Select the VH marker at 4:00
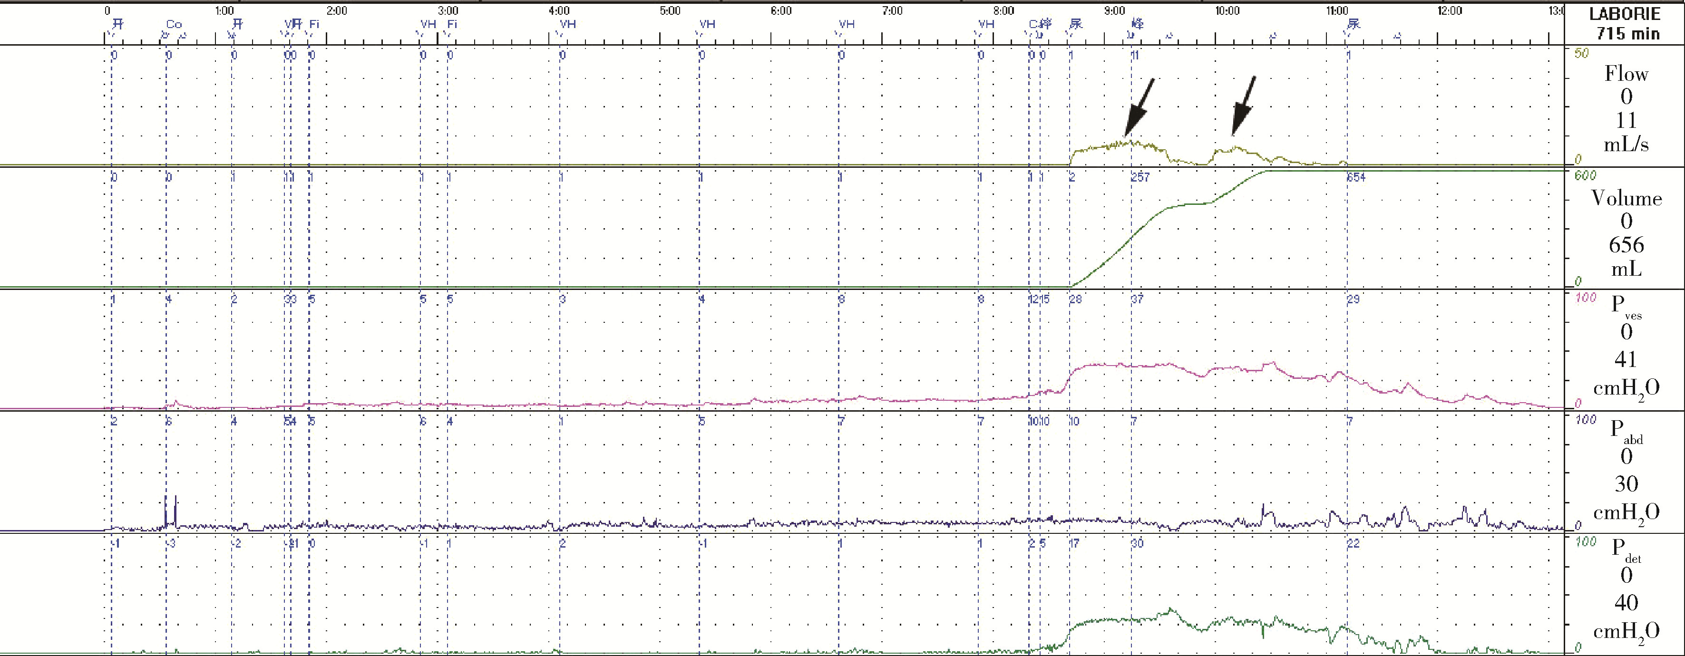The height and width of the screenshot is (656, 1685). [x=568, y=25]
